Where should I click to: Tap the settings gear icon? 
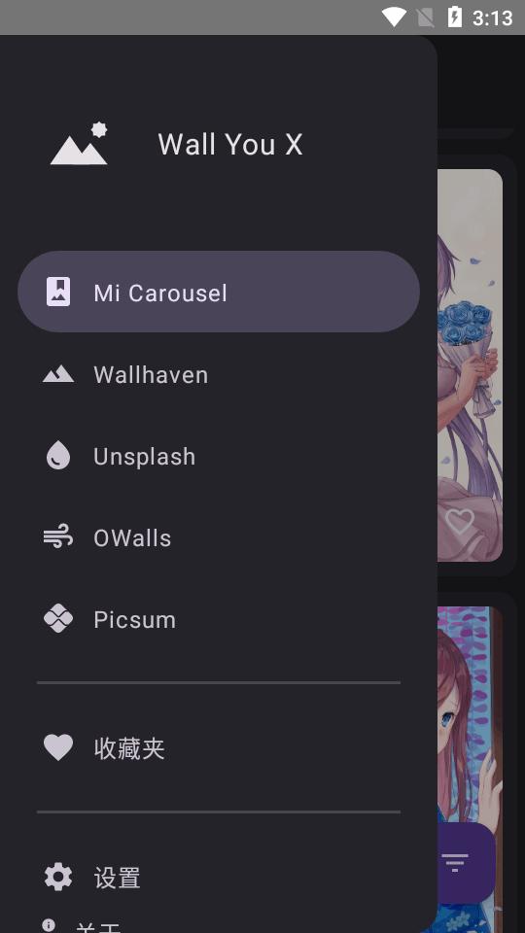[58, 877]
